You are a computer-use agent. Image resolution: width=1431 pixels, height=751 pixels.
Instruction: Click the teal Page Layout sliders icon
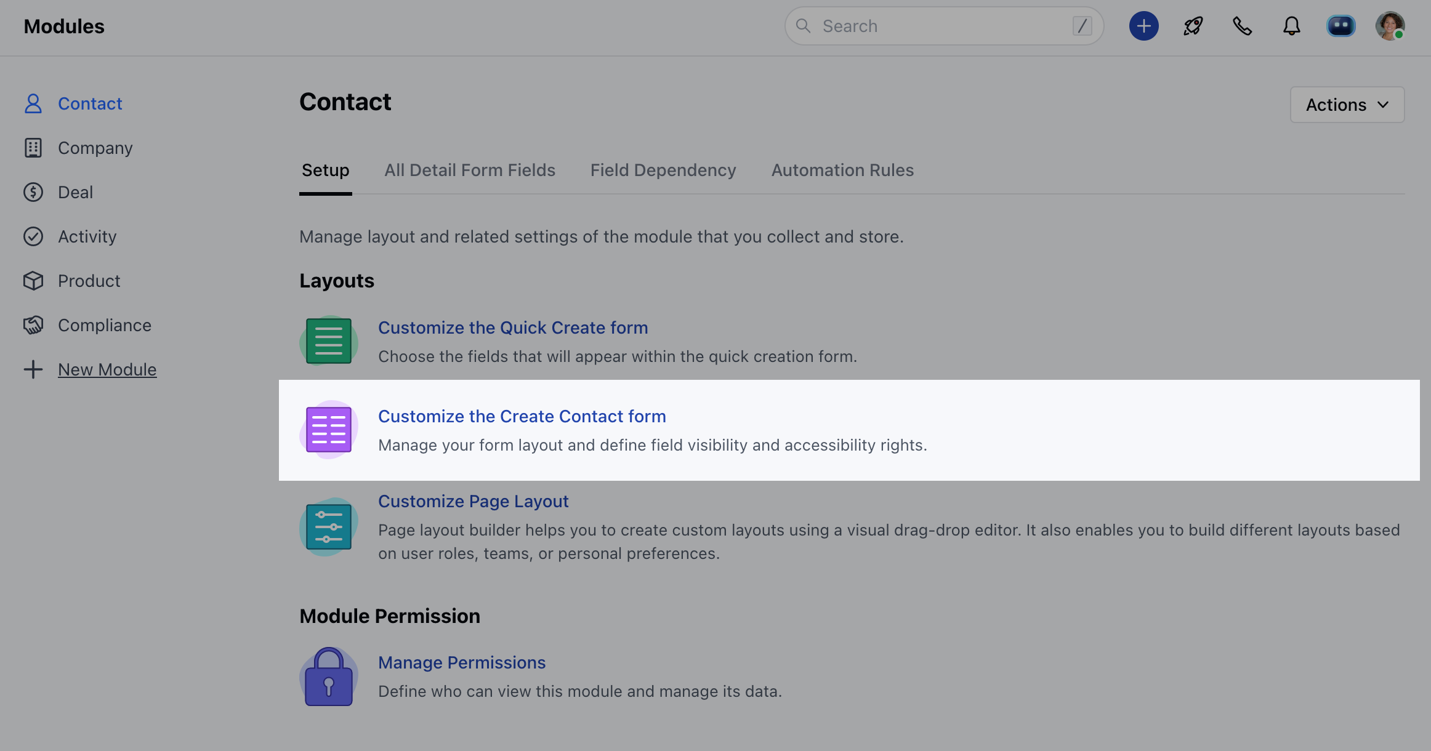[328, 527]
